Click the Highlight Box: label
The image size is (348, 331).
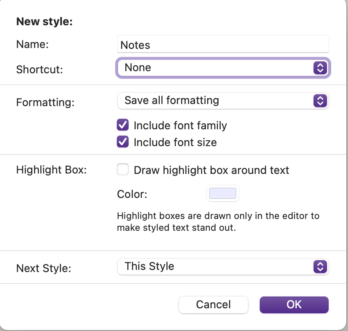coord(51,170)
